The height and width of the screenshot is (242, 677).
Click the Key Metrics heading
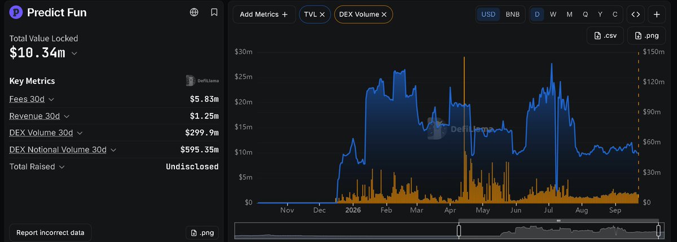click(32, 81)
